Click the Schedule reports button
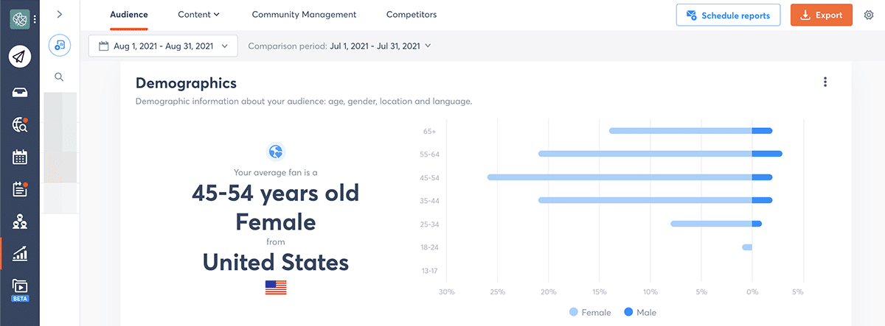The width and height of the screenshot is (885, 326). [x=728, y=15]
